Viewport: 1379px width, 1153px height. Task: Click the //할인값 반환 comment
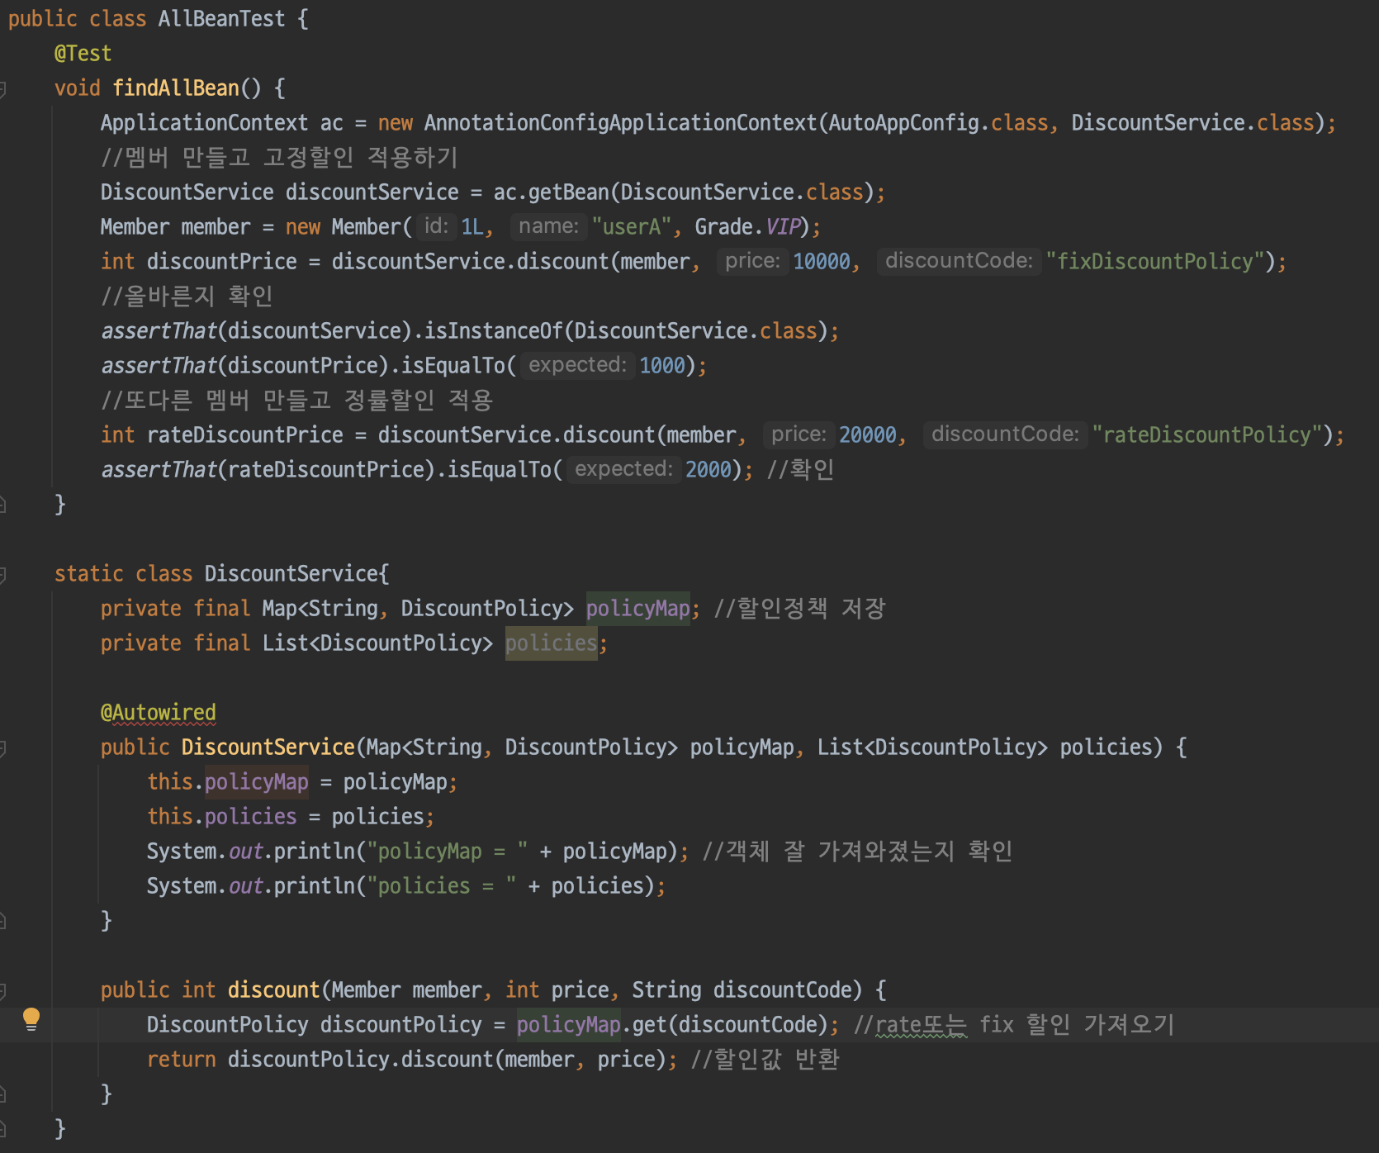coord(765,1060)
